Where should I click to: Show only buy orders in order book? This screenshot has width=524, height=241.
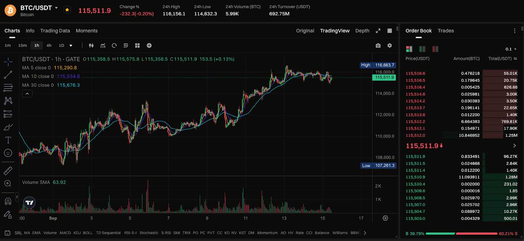click(422, 49)
